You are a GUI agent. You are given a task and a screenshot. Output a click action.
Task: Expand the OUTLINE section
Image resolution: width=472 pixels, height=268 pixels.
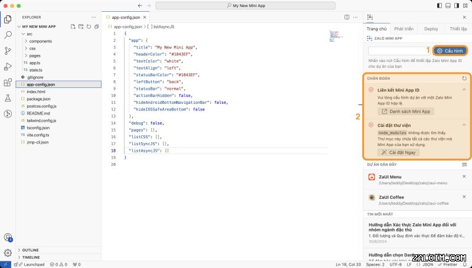click(31, 250)
